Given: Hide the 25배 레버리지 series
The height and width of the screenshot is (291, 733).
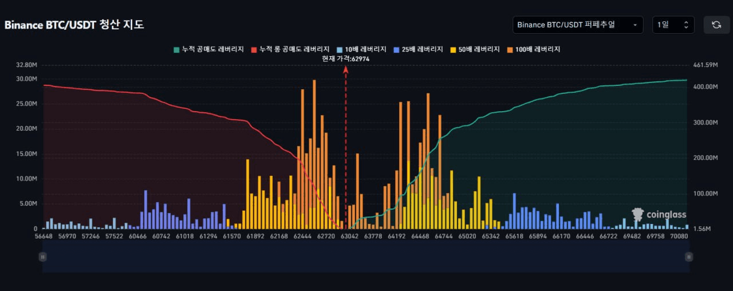Looking at the screenshot, I should [x=419, y=49].
